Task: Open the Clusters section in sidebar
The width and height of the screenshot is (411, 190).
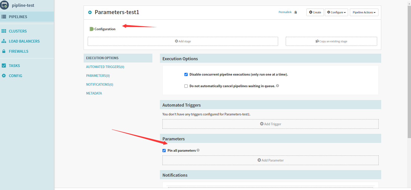Action: pos(18,31)
